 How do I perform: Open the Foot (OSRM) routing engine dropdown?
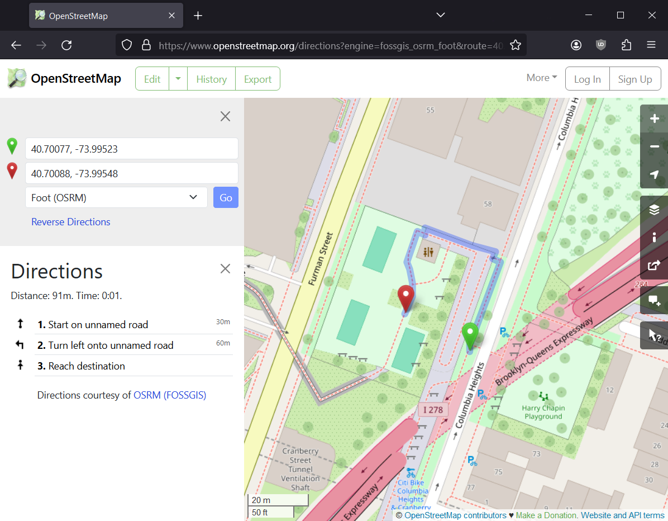click(x=116, y=197)
